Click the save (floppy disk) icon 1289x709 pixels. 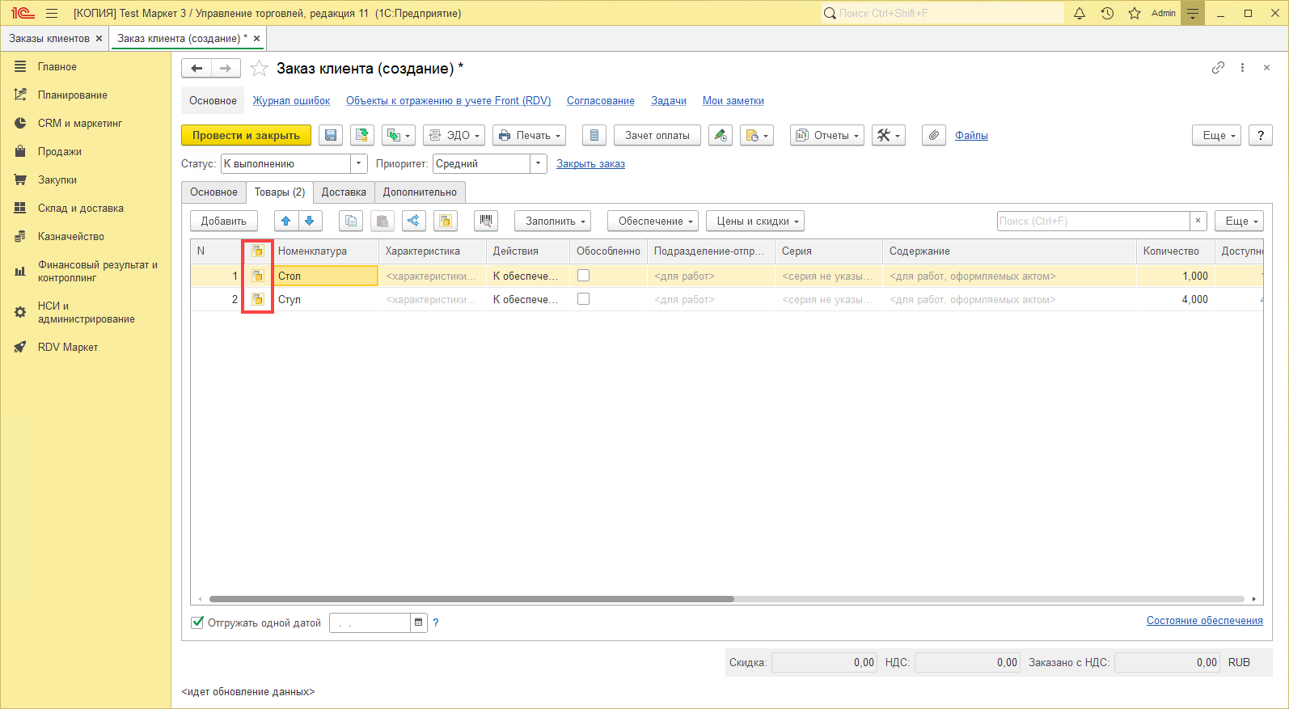[331, 136]
